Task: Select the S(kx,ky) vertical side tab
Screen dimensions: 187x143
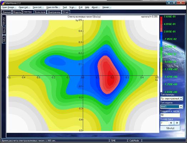Action: (4, 20)
